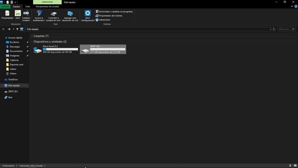Open the Acceso a multimedia dropdown
298x168 pixels.
39,15
